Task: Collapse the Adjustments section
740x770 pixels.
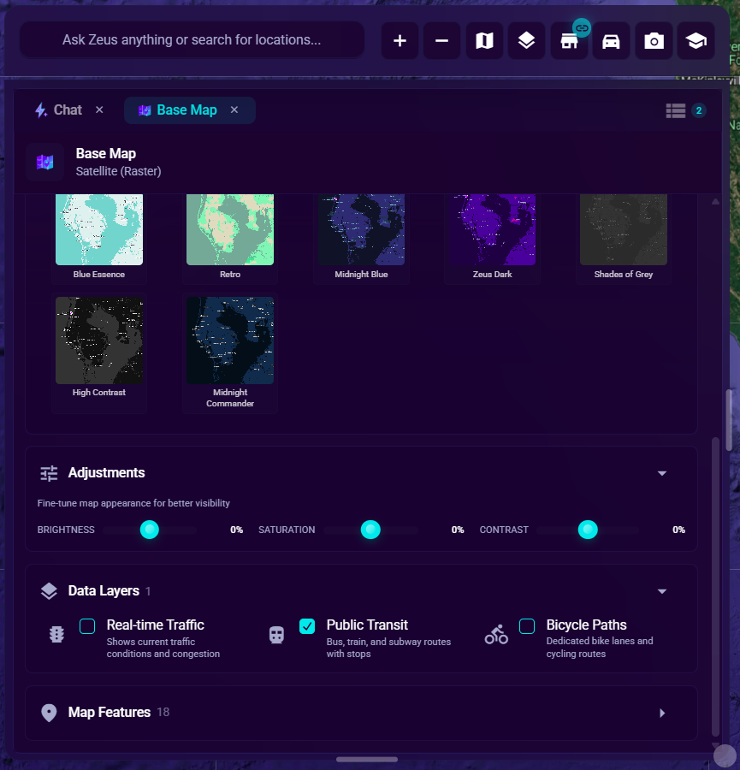Action: pyautogui.click(x=662, y=473)
